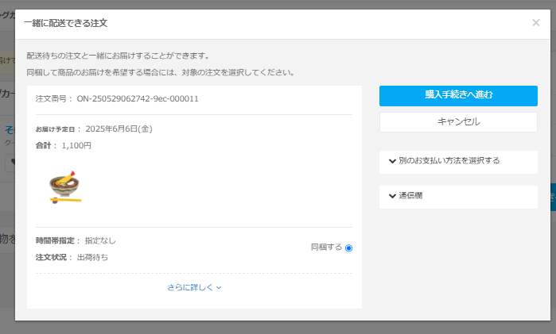Click the chevron icon beside 通信欄
Image resolution: width=556 pixels, height=334 pixels.
point(392,196)
